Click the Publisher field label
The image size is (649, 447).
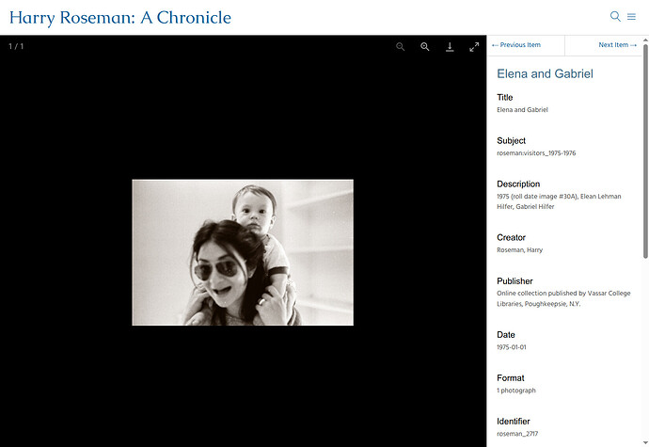[514, 280]
